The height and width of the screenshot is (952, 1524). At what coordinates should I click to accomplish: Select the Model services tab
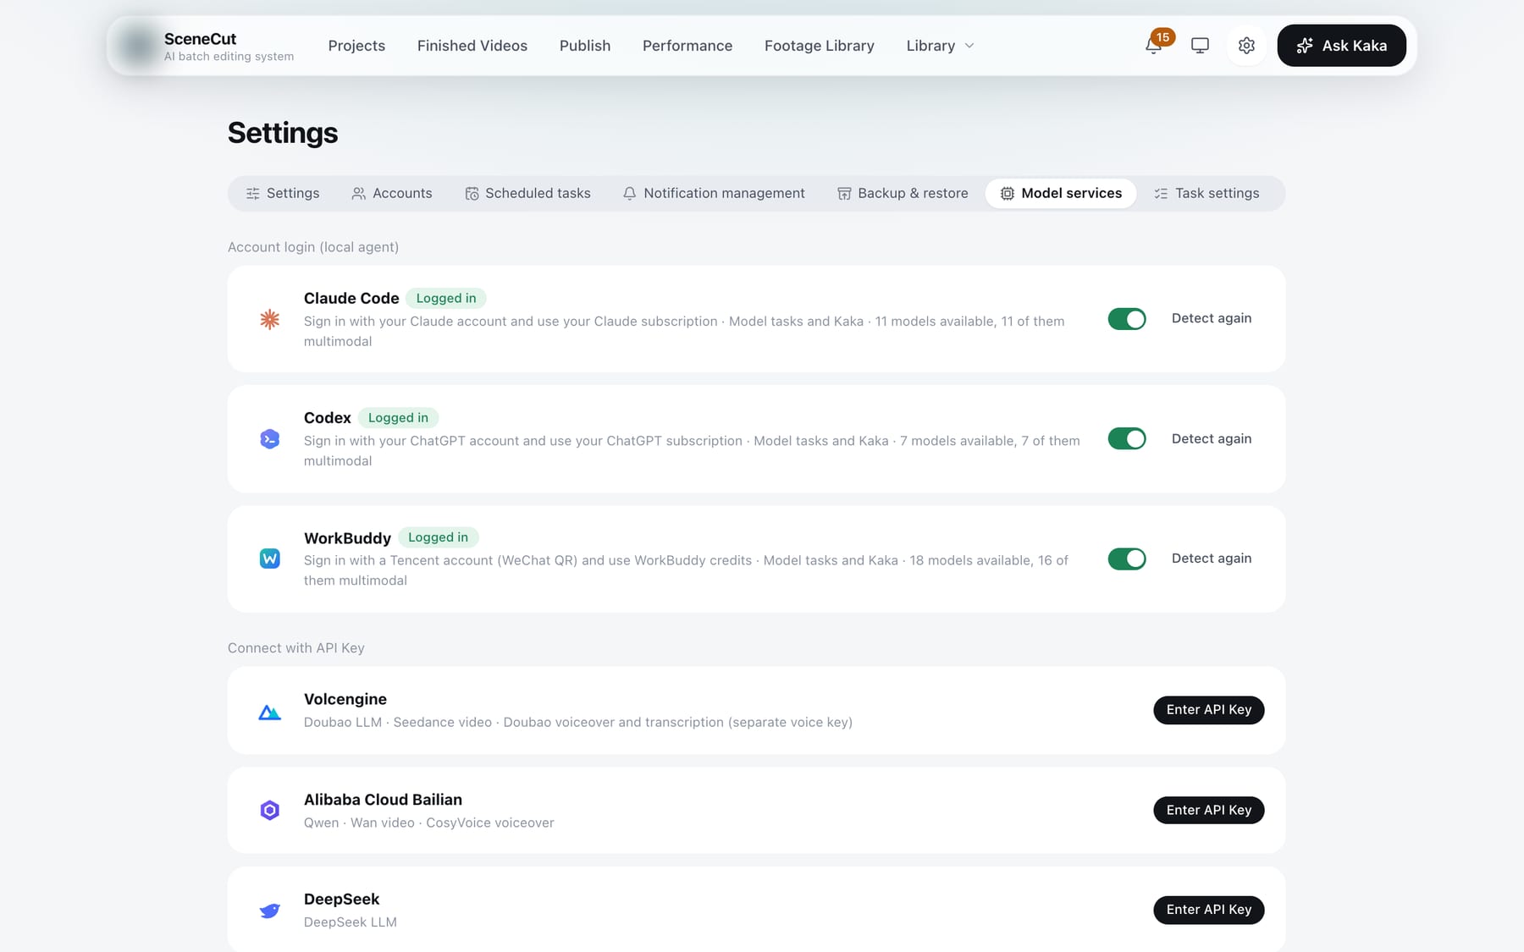tap(1061, 194)
